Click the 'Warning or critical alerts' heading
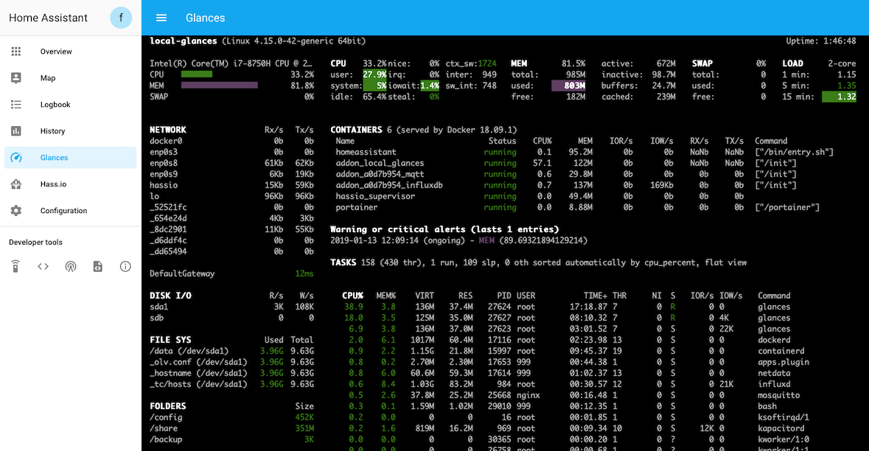Viewport: 869px width, 451px height. (444, 229)
